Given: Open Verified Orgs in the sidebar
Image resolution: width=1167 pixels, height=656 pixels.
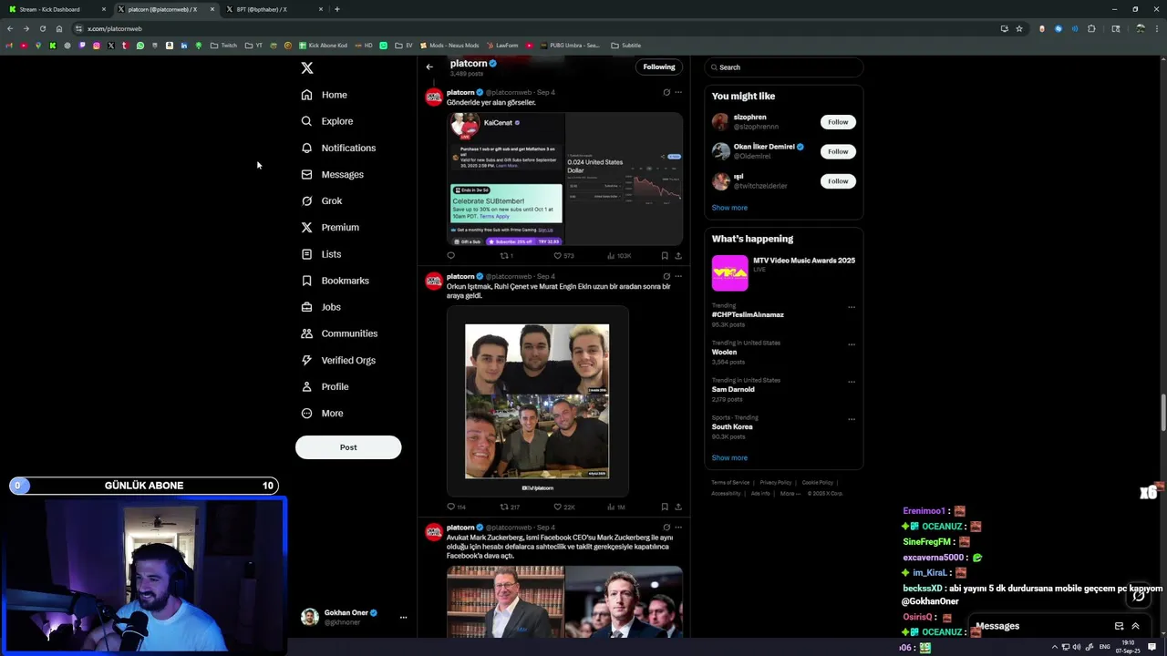Looking at the screenshot, I should click(x=338, y=360).
